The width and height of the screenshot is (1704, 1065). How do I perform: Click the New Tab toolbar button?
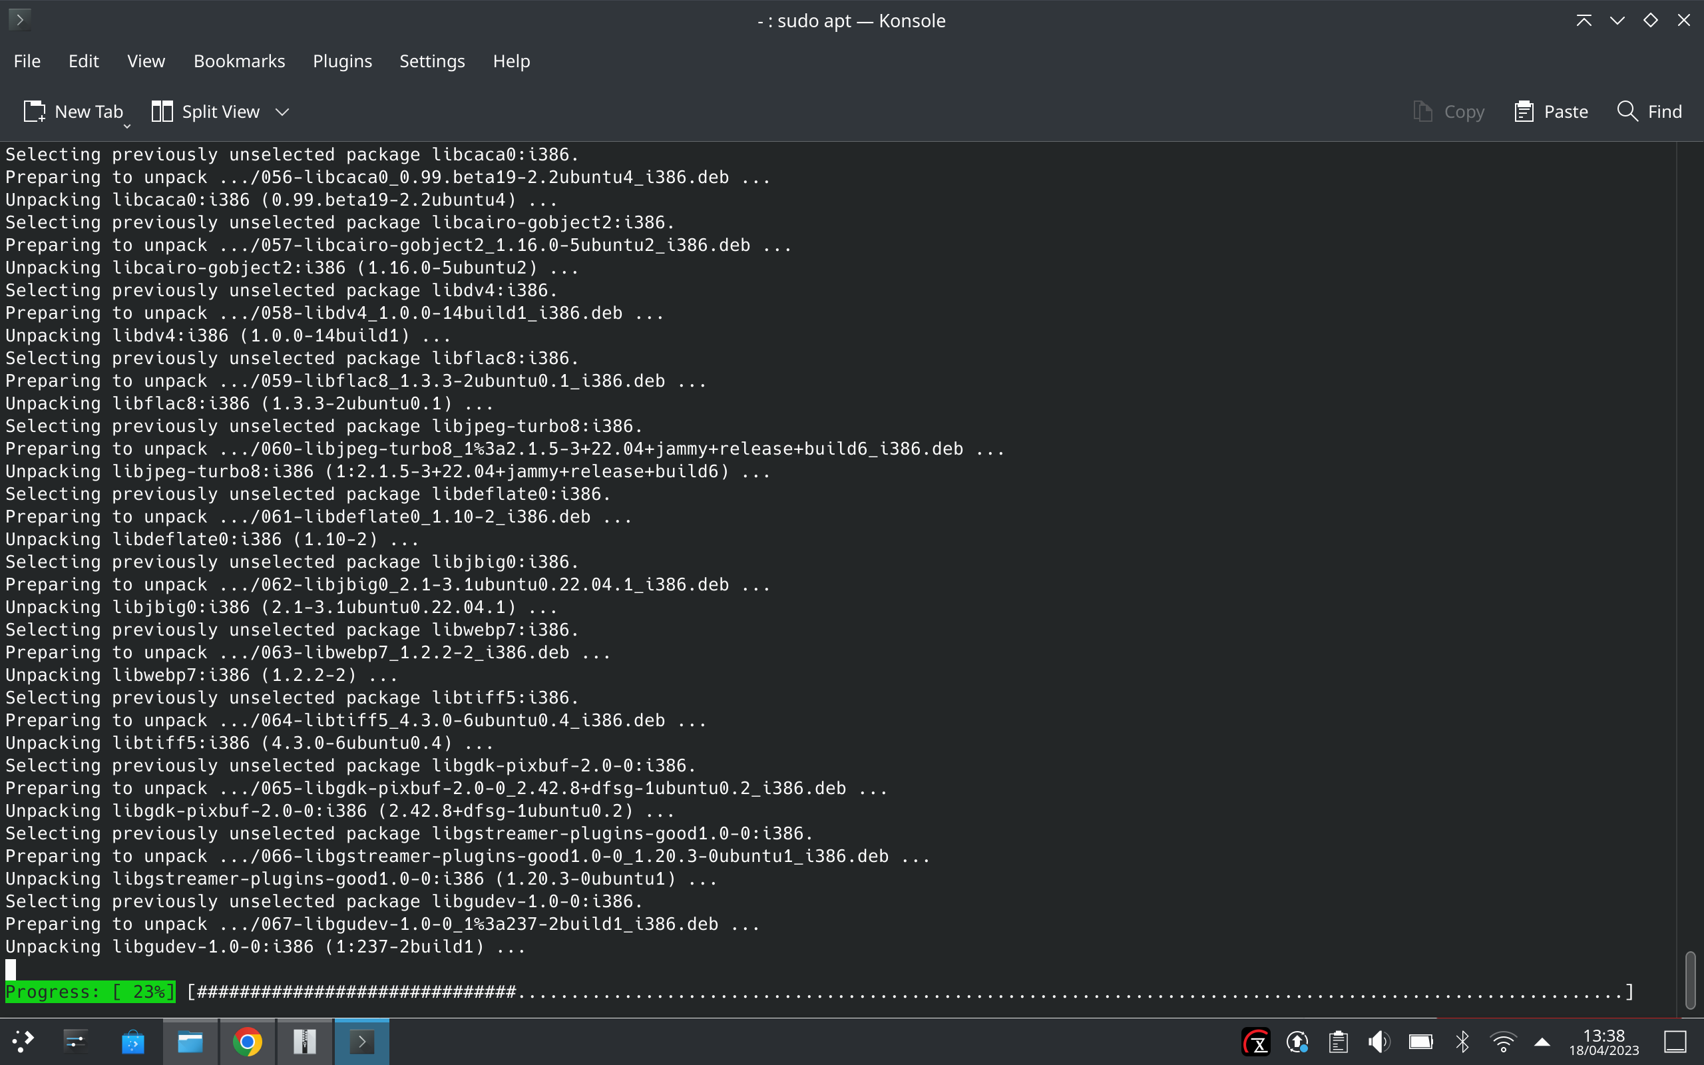pyautogui.click(x=73, y=111)
